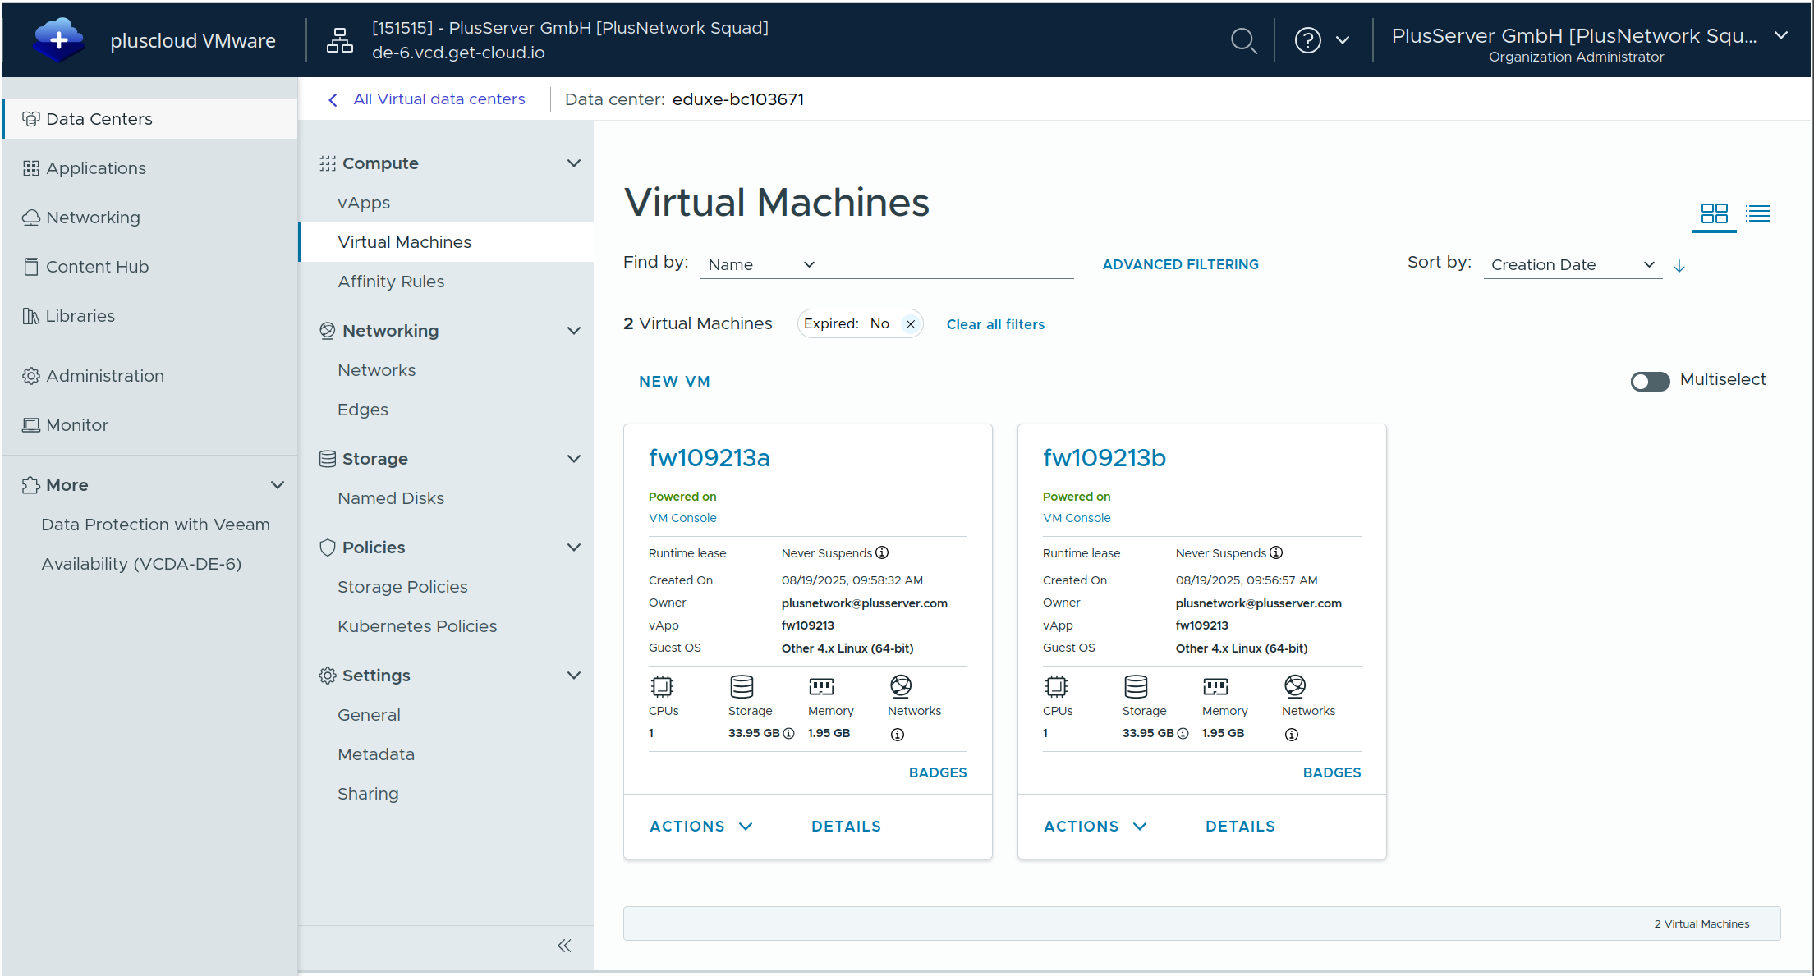Viewport: 1814px width, 976px height.
Task: Open the Find by Name dropdown
Action: pos(761,264)
